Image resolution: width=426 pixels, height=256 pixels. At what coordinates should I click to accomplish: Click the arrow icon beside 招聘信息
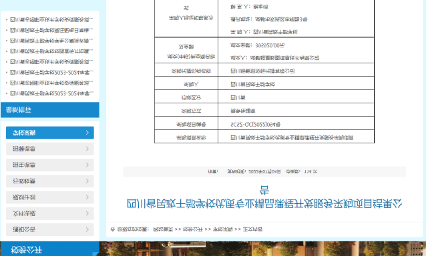click(87, 149)
